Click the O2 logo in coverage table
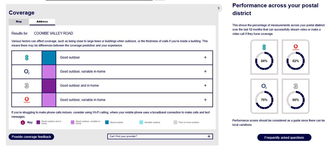Image resolution: width=329 pixels, height=149 pixels. tap(27, 72)
